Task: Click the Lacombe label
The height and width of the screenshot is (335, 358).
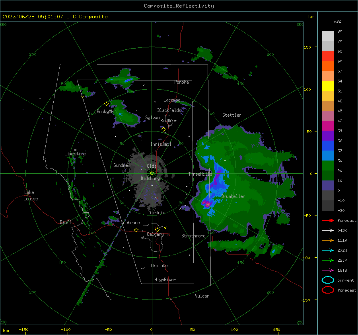Action: [172, 100]
